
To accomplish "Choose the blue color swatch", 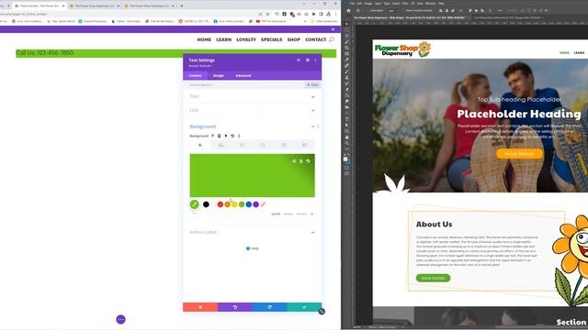I will point(249,204).
